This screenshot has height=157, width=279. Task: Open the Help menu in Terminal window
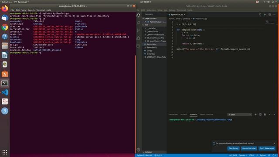point(48,10)
